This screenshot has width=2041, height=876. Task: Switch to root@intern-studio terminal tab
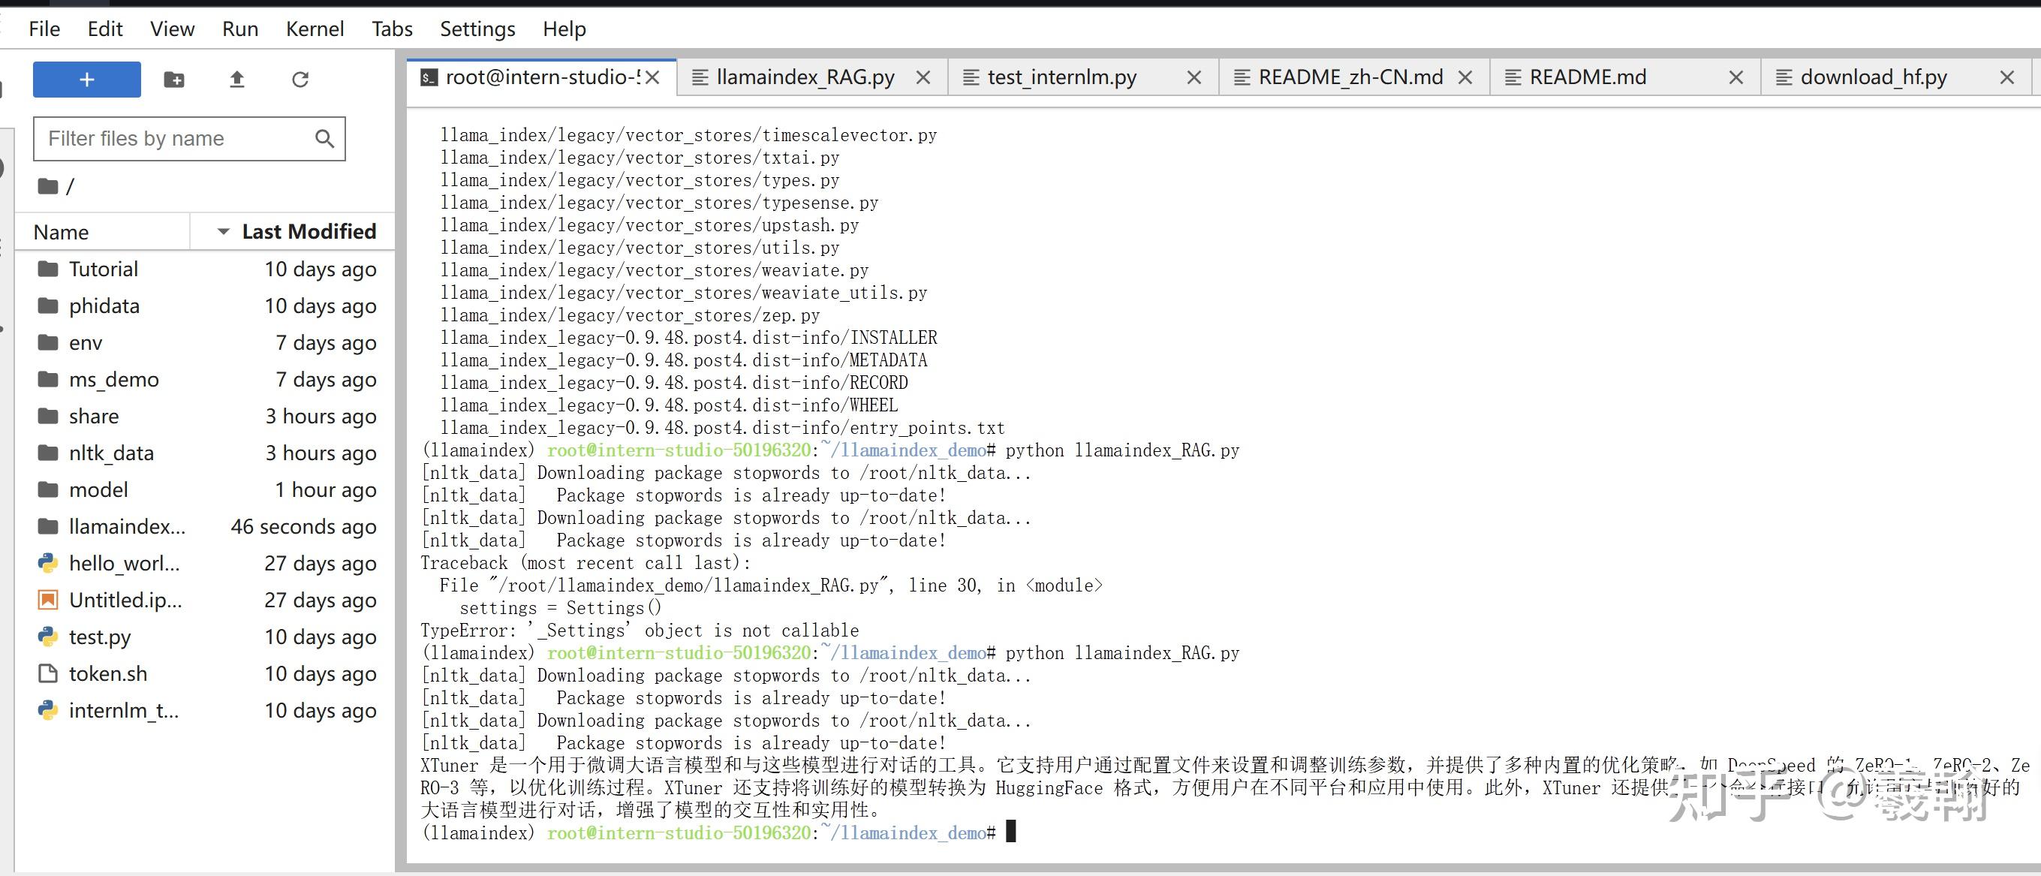pos(542,77)
